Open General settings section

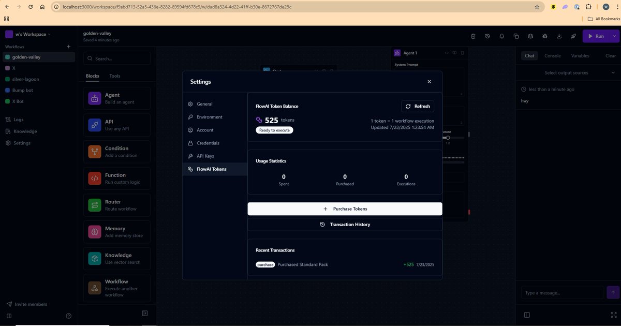click(x=215, y=104)
